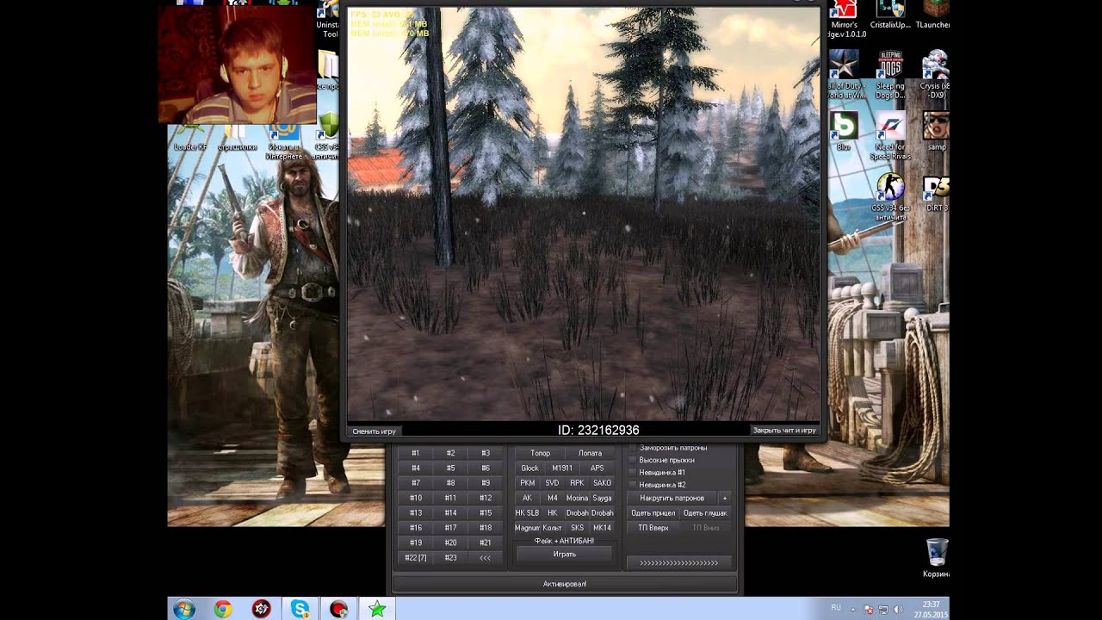Toggle Невидимка #1 checkbox
Viewport: 1102px width, 620px height.
pyautogui.click(x=634, y=472)
